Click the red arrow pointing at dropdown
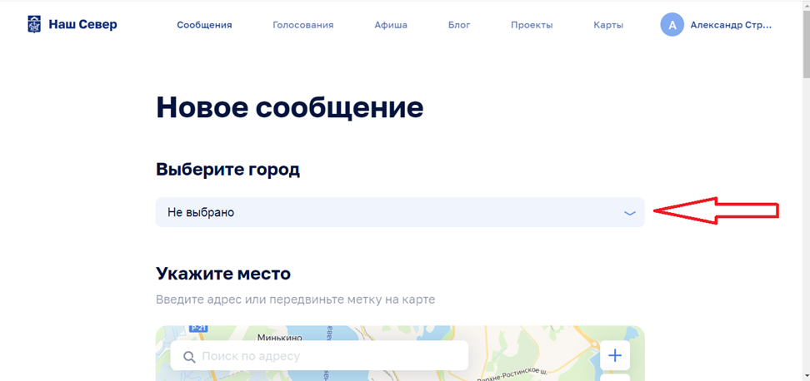This screenshot has height=381, width=810. [716, 211]
